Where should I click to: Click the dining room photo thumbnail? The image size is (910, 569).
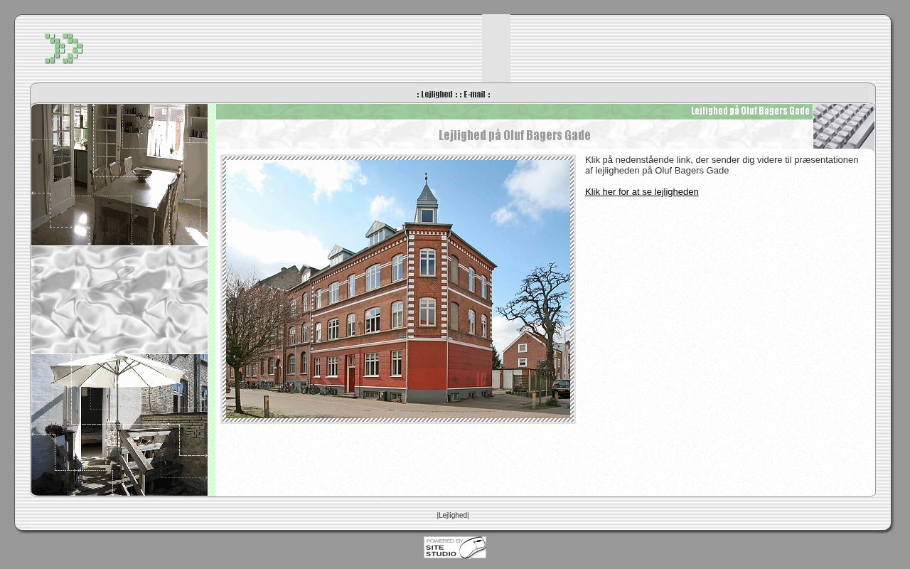119,174
